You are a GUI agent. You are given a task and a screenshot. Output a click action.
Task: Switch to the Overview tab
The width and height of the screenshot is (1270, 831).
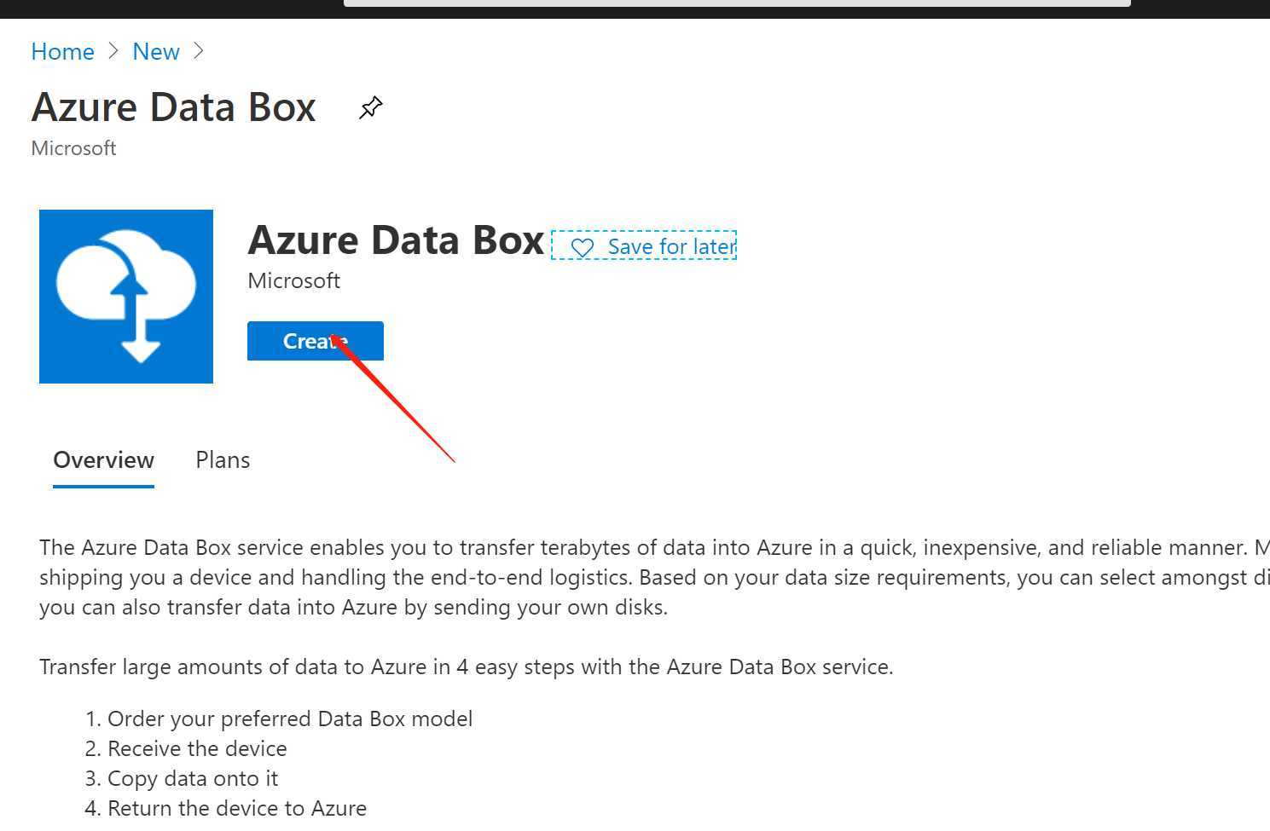pyautogui.click(x=103, y=460)
